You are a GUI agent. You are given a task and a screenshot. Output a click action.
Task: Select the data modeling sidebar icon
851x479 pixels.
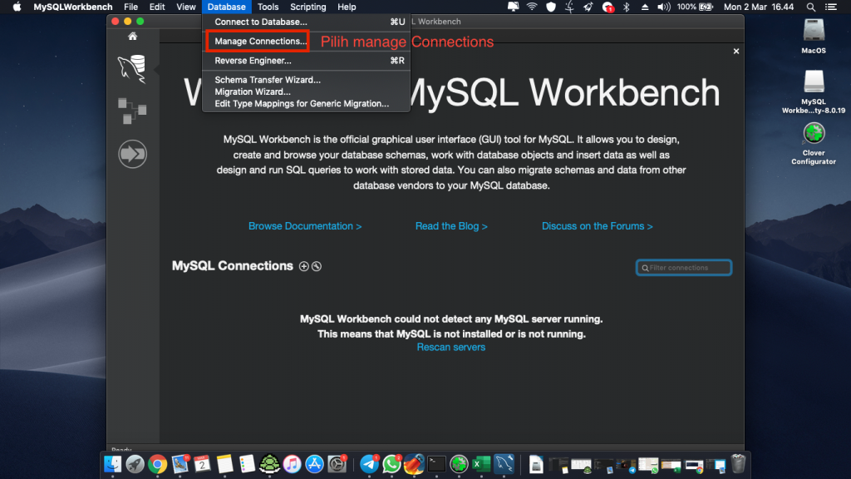[132, 111]
